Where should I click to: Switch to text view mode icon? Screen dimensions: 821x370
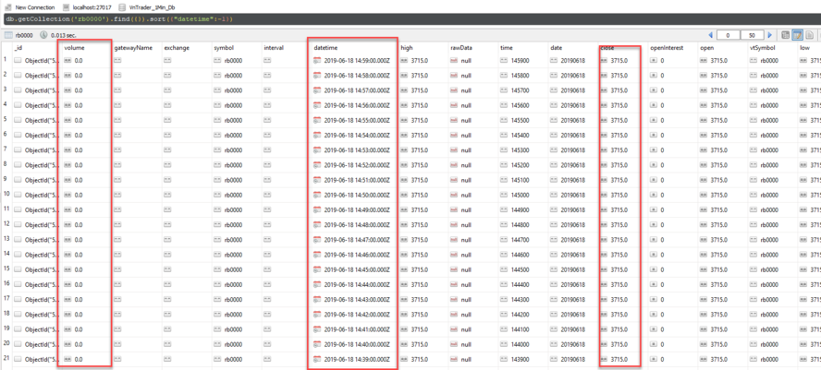[x=810, y=35]
